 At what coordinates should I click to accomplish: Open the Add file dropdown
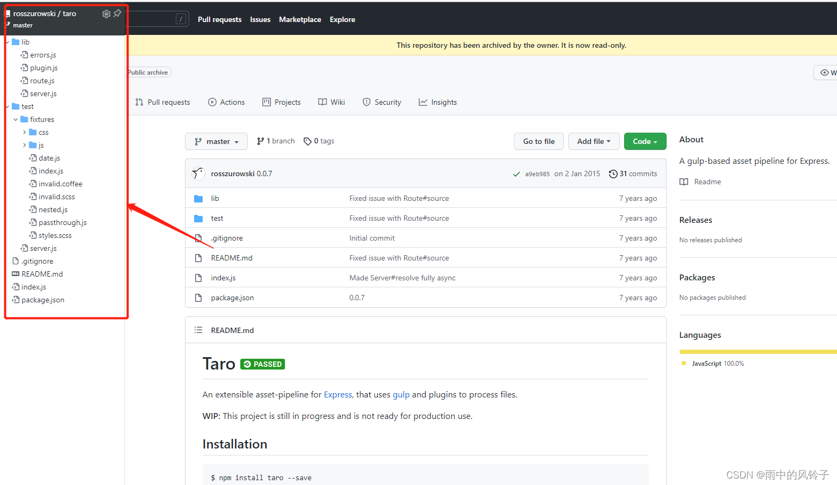pos(594,141)
